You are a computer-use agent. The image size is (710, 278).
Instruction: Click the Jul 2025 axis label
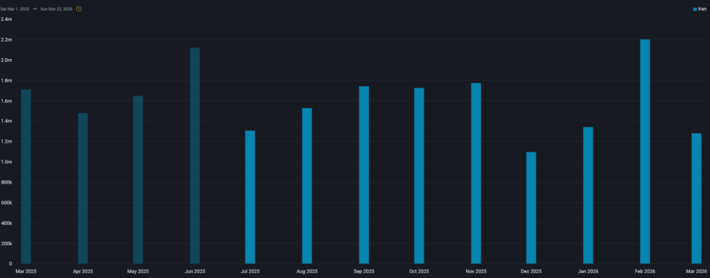pyautogui.click(x=250, y=271)
